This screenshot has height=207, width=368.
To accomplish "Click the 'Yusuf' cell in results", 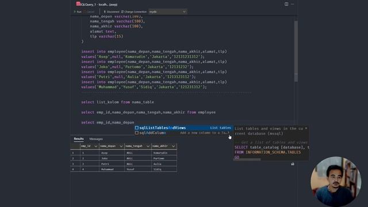I will tap(138, 169).
